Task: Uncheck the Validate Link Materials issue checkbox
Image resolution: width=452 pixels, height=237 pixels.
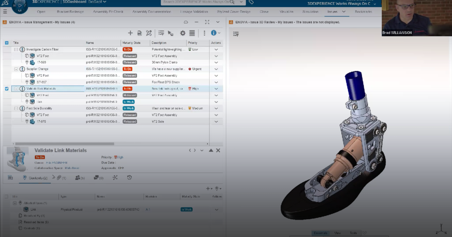Action: coord(6,88)
